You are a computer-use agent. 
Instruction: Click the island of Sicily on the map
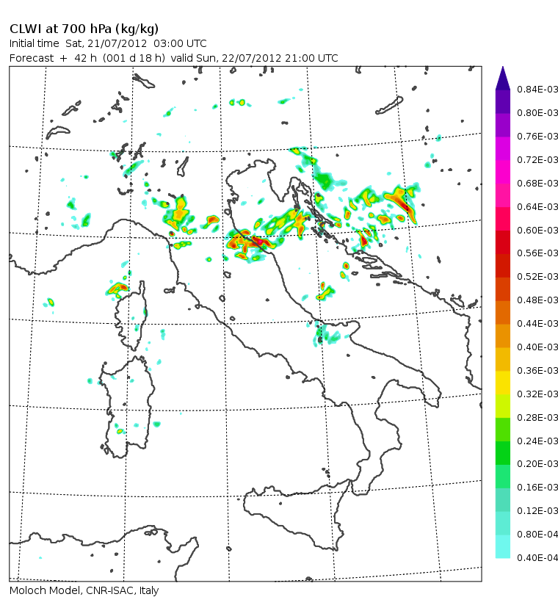(299, 514)
